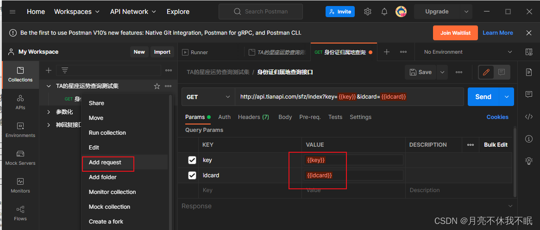Open Collections sidebar panel
This screenshot has width=540, height=230.
pyautogui.click(x=20, y=75)
